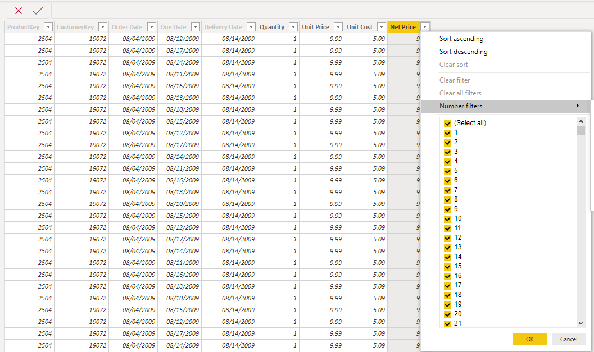This screenshot has height=352, width=594.
Task: Click first row Unit Cost 5.09
Action: click(366, 39)
